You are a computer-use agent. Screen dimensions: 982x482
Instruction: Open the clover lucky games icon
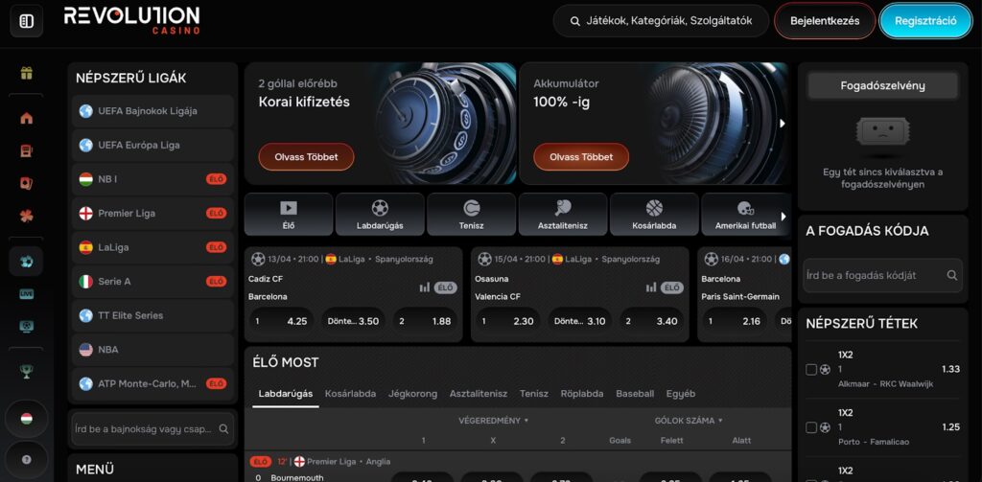tap(26, 216)
